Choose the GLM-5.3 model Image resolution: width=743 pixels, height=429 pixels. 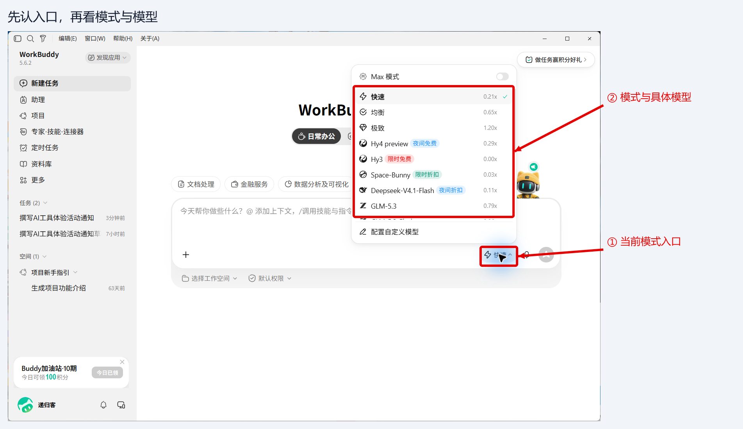pos(433,206)
